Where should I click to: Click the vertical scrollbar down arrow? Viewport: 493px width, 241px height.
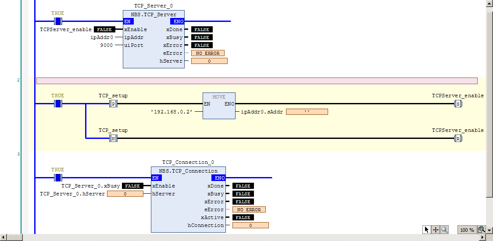490,231
